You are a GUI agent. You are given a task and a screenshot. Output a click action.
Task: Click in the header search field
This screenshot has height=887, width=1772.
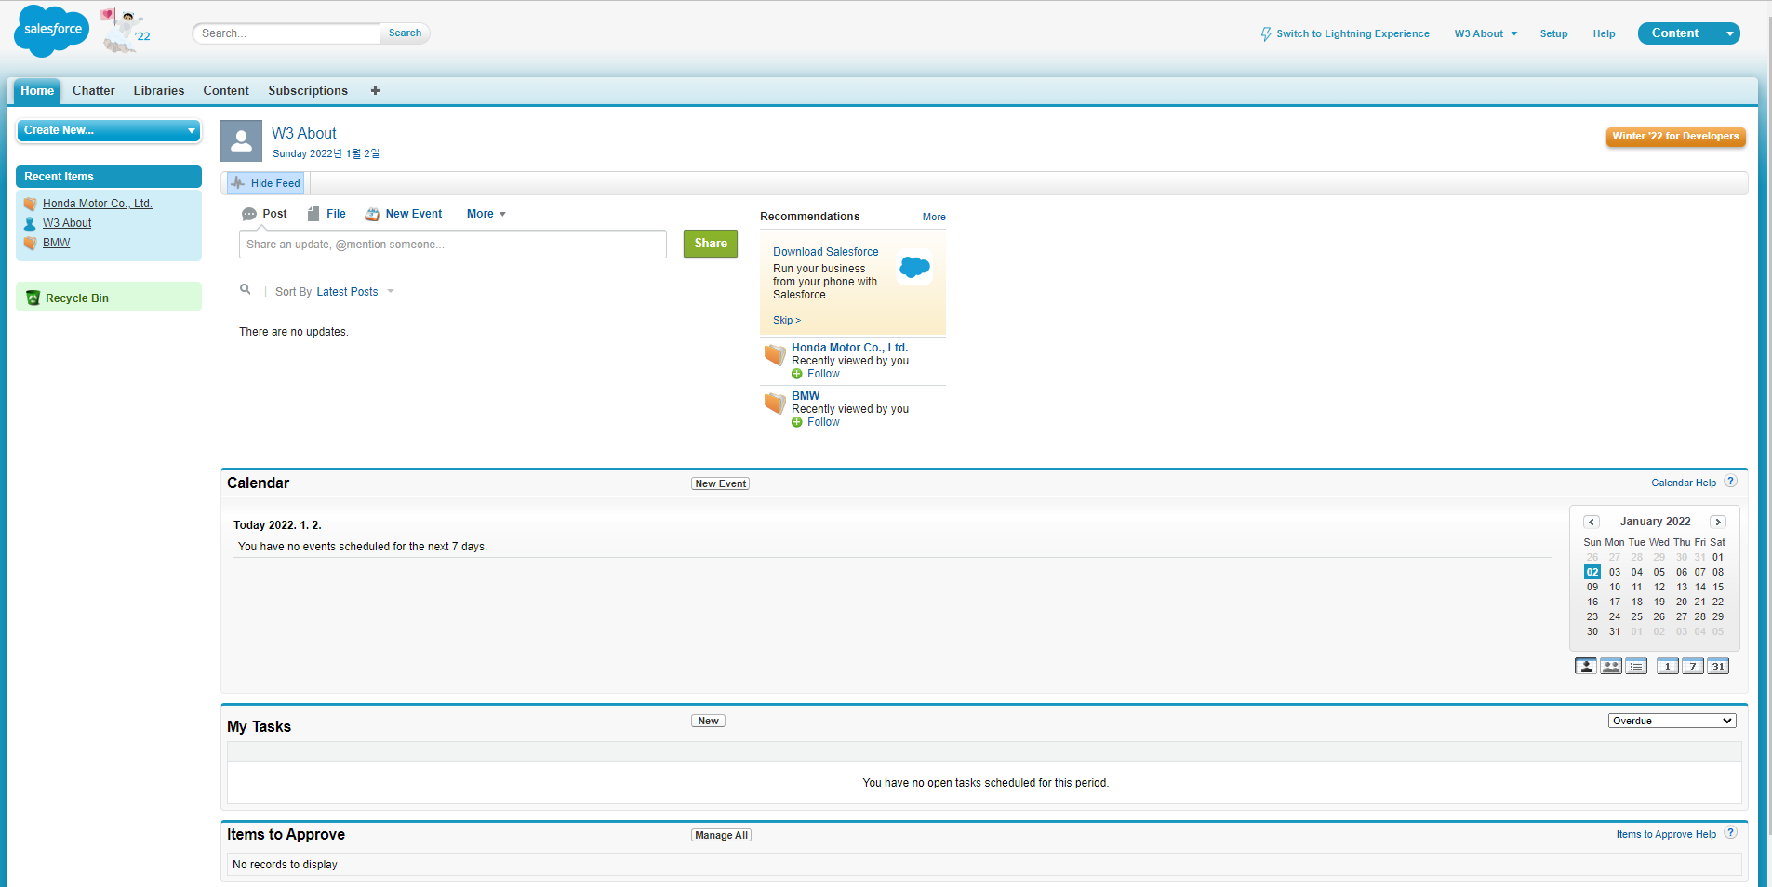(x=286, y=33)
